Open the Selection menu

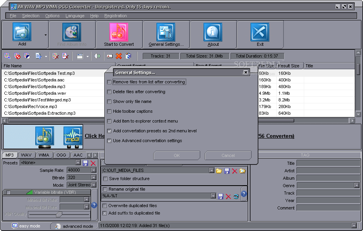(x=31, y=16)
